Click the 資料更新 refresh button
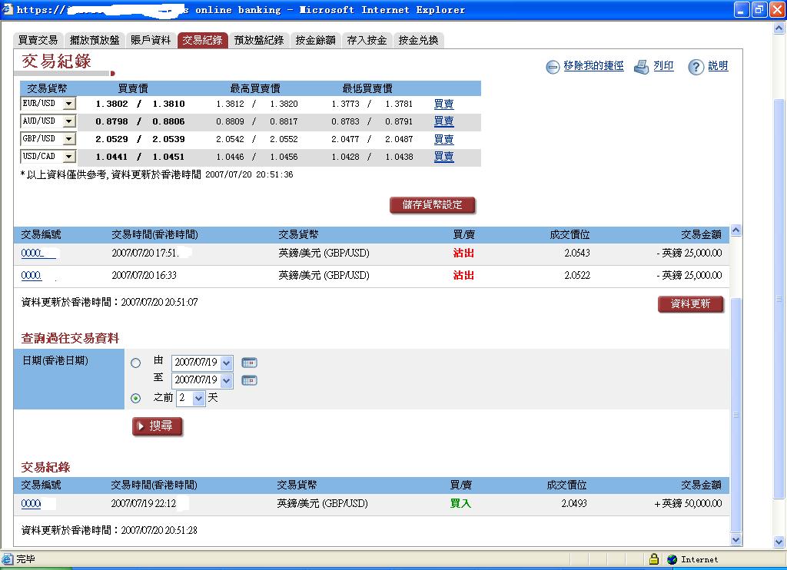 pos(690,303)
